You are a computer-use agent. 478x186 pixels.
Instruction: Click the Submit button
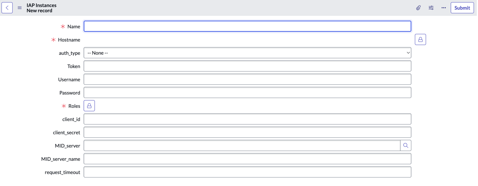click(462, 8)
